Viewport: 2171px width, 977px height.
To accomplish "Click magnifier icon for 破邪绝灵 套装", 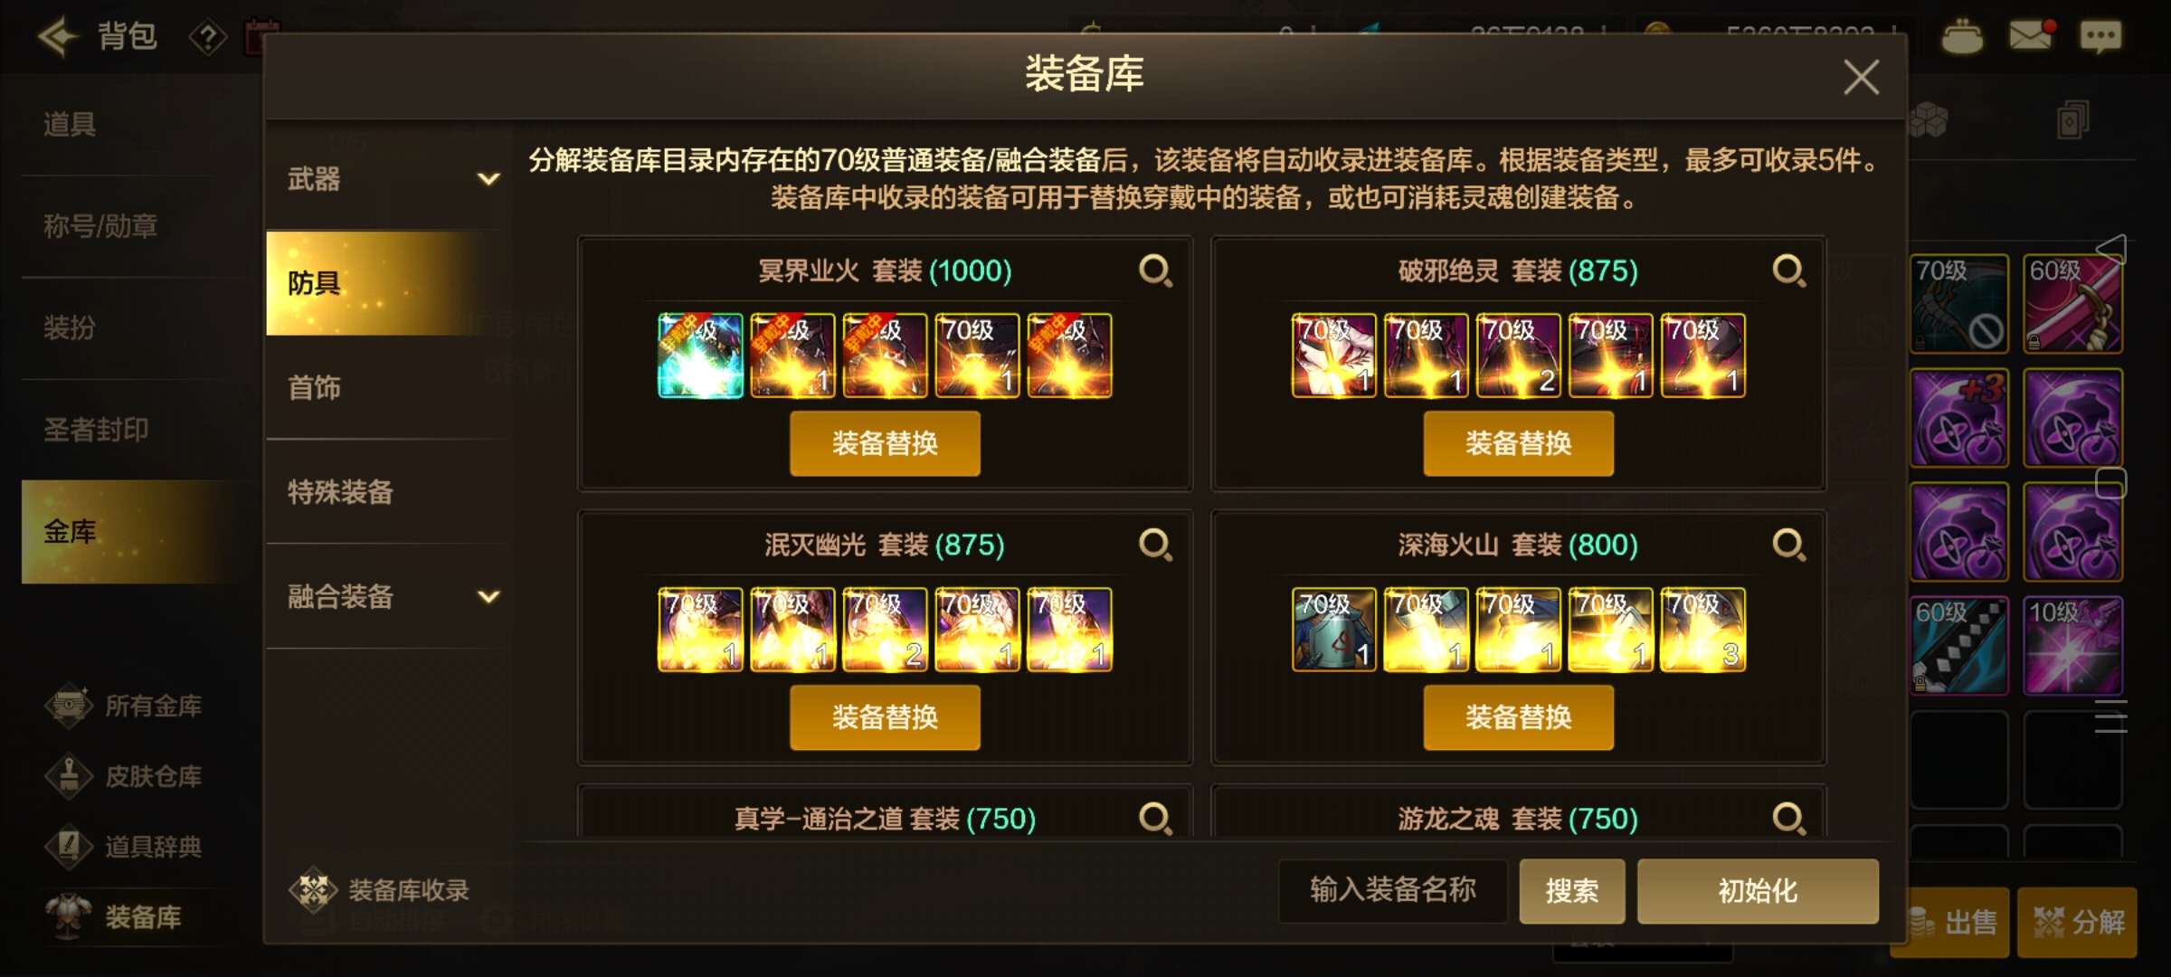I will (x=1788, y=270).
